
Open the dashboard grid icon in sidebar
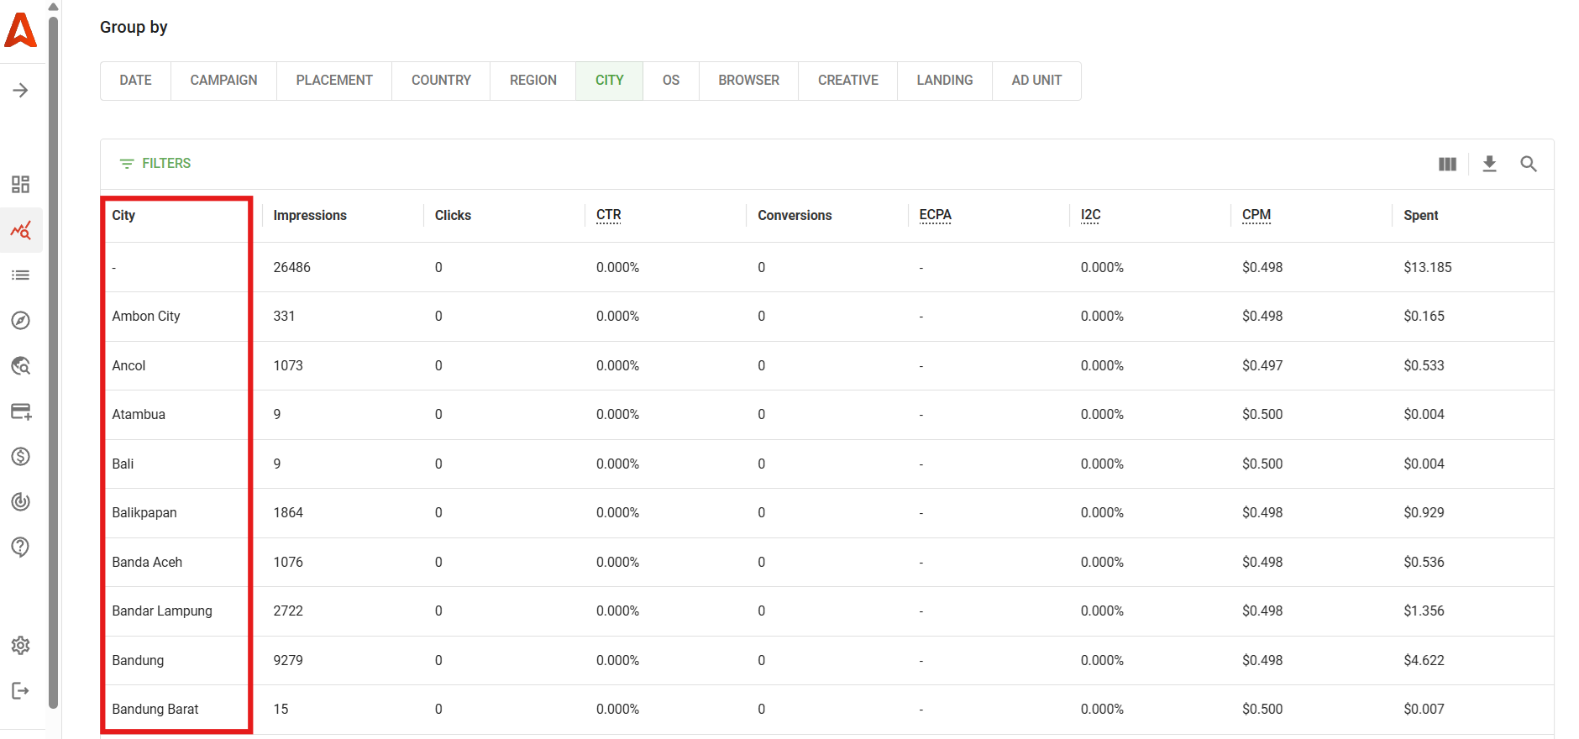tap(21, 185)
